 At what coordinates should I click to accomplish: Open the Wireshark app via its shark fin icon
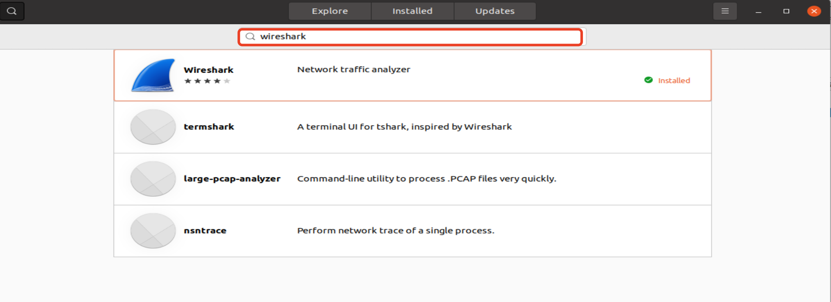[x=153, y=75]
